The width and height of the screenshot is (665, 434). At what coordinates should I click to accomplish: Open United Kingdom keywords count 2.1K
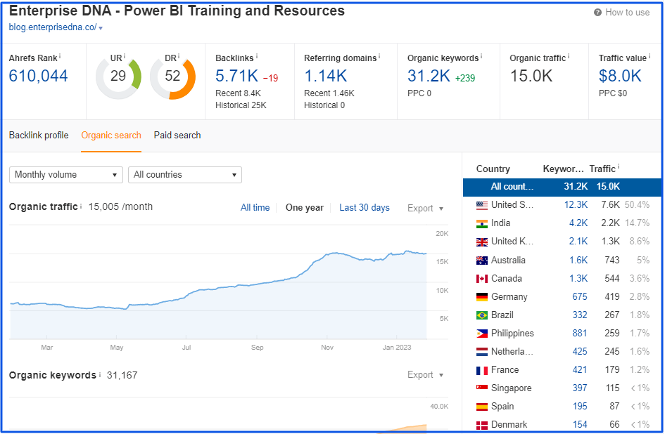coord(578,242)
